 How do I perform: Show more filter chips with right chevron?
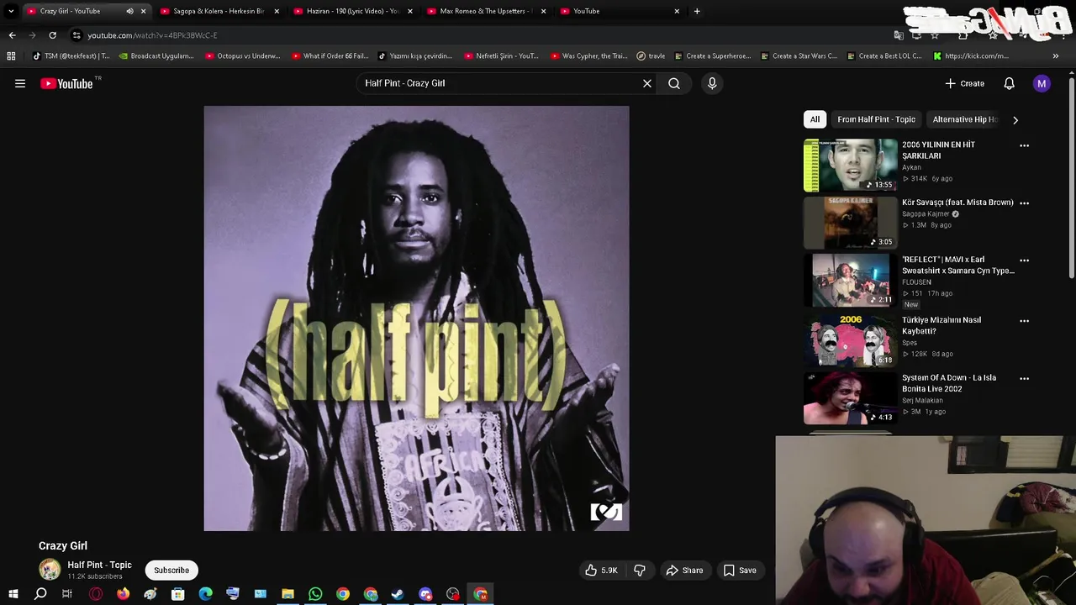(x=1015, y=119)
